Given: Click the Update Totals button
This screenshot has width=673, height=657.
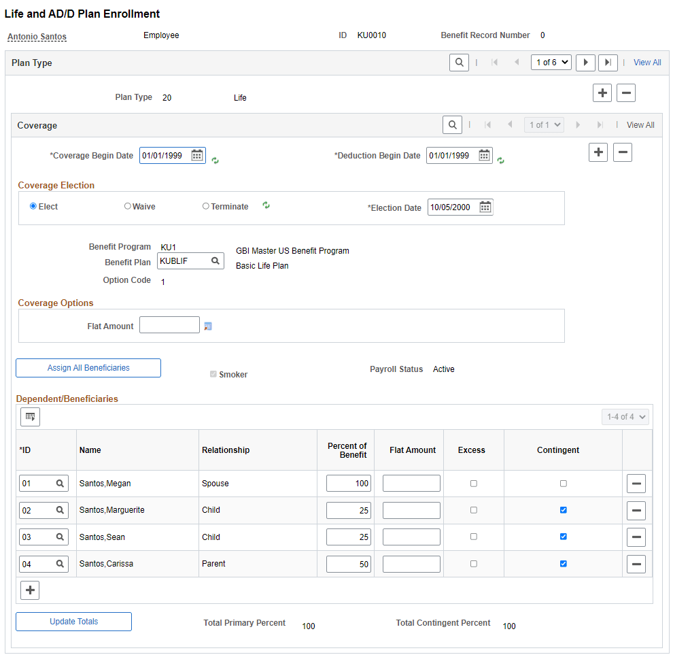Looking at the screenshot, I should pos(73,621).
